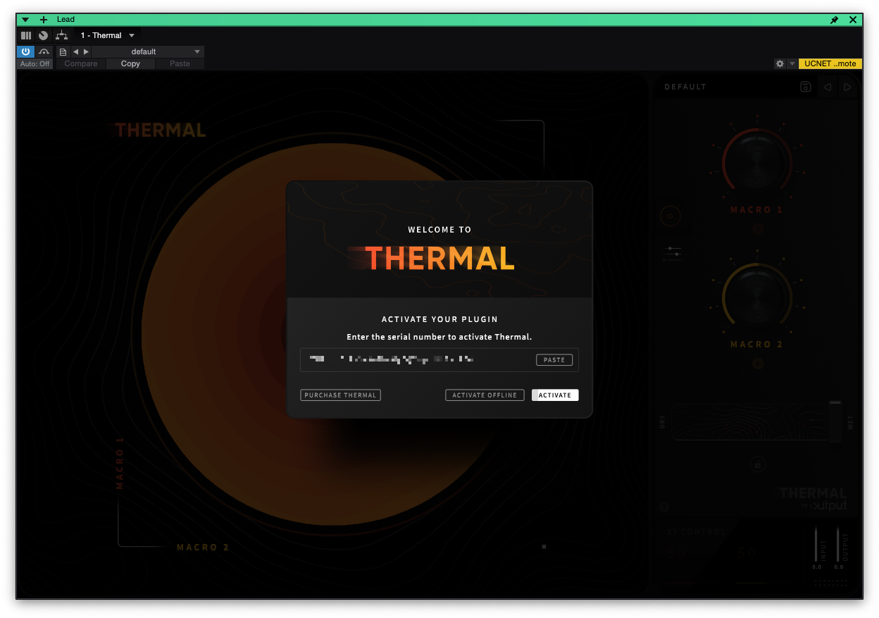879x618 pixels.
Task: Click Thermal's next preset triangle
Action: point(847,87)
